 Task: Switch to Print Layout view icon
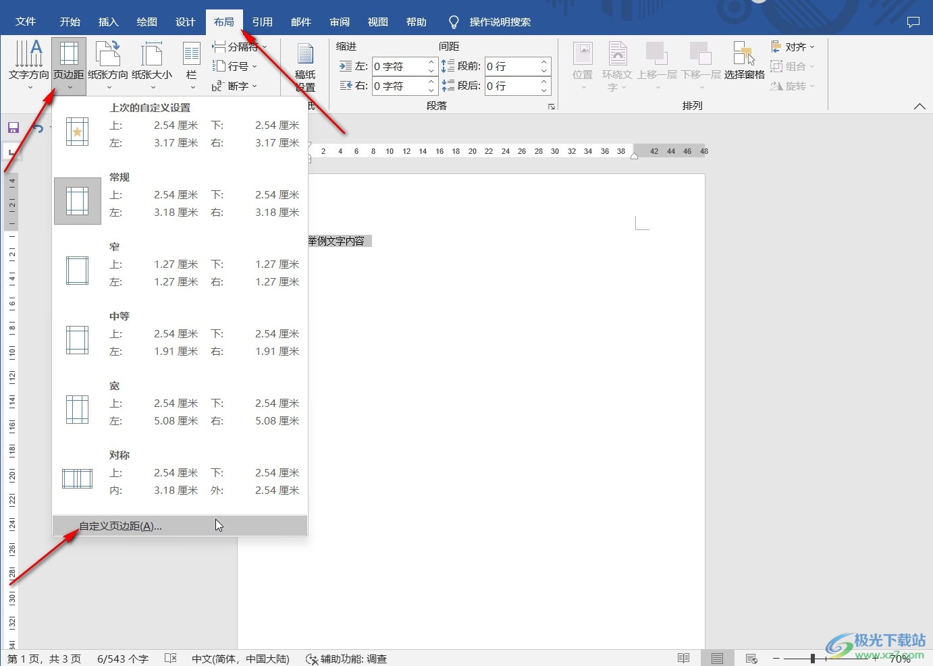coord(717,658)
